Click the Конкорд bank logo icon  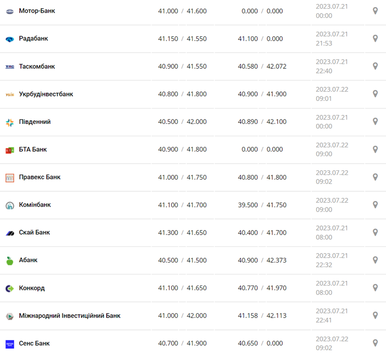tap(10, 288)
